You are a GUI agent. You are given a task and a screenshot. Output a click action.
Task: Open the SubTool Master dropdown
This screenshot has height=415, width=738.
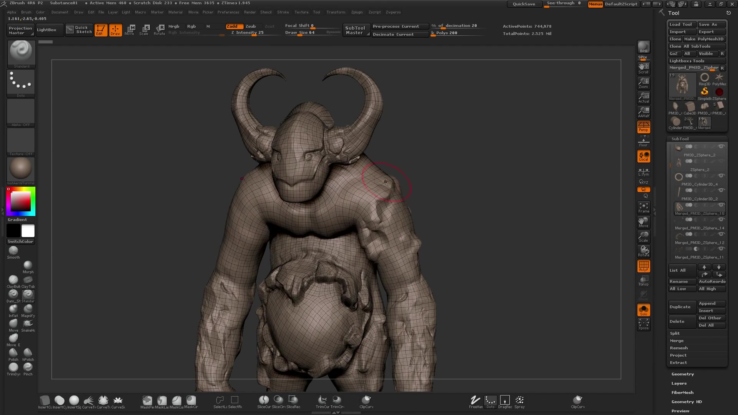click(x=356, y=30)
